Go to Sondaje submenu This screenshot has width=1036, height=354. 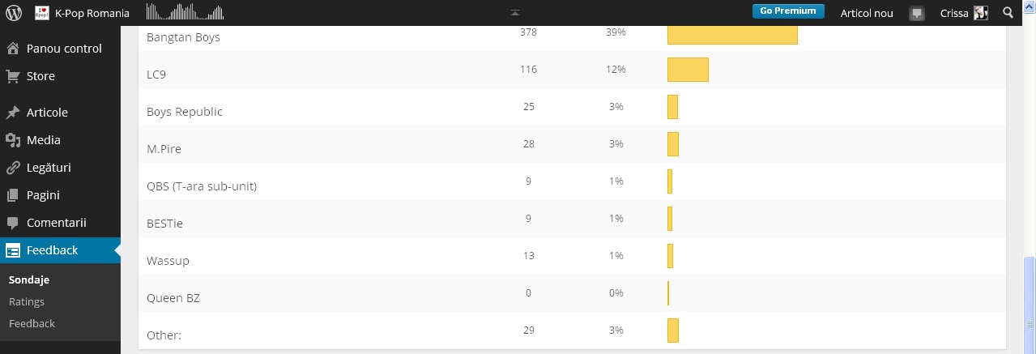click(x=29, y=279)
